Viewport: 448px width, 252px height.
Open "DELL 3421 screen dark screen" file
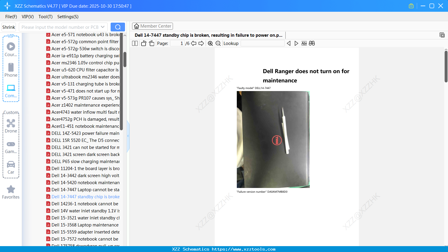83,154
